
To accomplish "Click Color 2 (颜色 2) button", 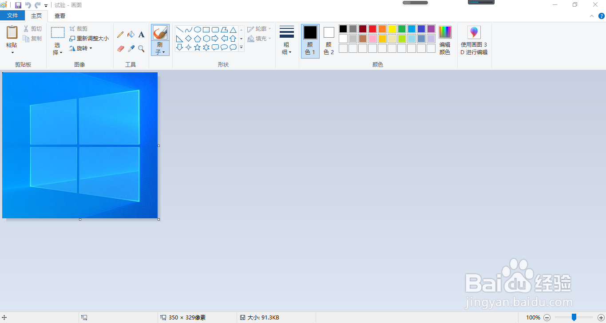I will click(329, 41).
